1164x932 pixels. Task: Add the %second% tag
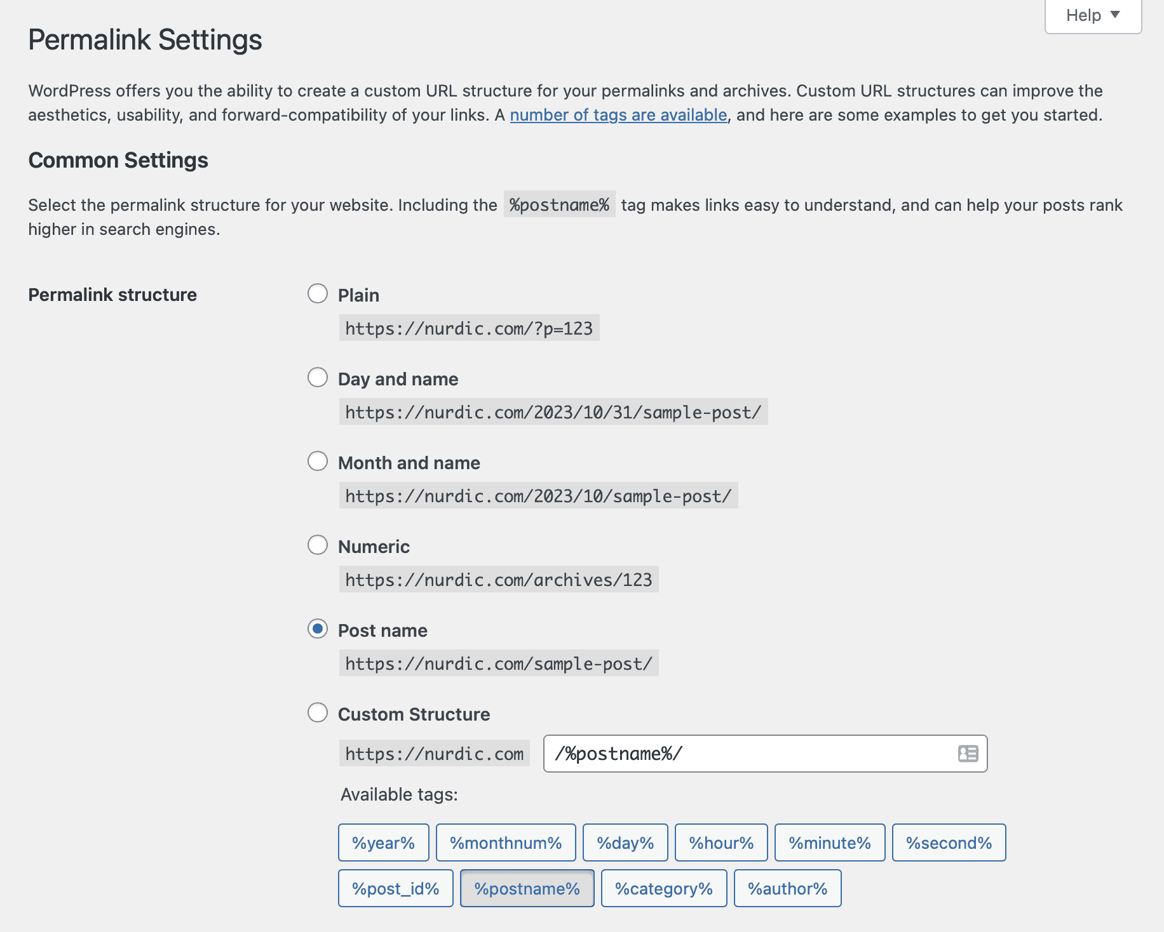[949, 842]
